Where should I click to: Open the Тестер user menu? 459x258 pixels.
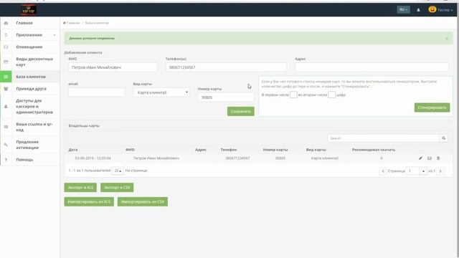[x=445, y=10]
